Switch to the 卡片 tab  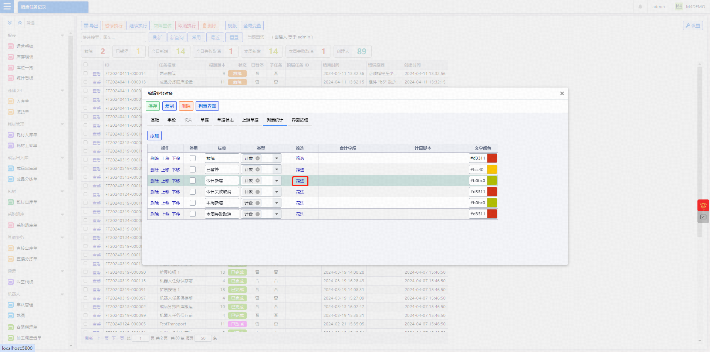tap(188, 120)
